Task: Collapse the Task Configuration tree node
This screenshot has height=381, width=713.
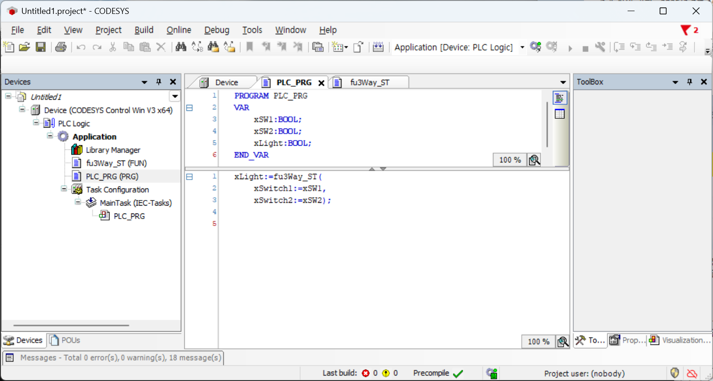Action: coord(64,189)
